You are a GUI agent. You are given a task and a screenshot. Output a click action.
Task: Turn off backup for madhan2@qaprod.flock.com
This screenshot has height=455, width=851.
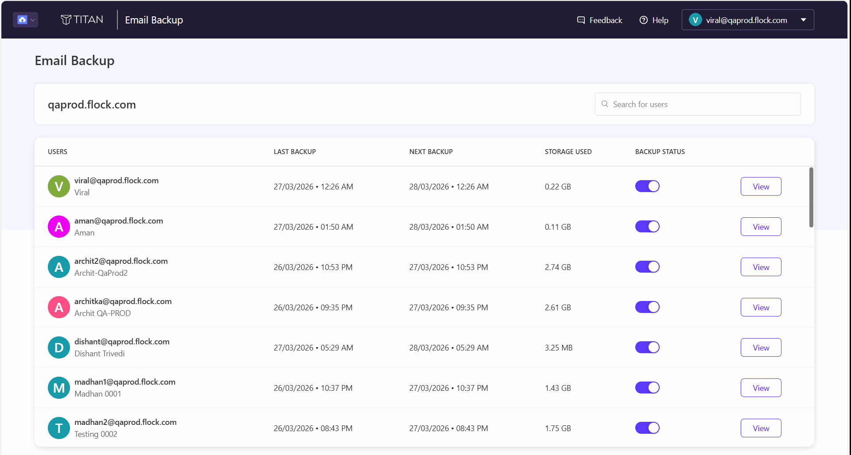(x=647, y=428)
